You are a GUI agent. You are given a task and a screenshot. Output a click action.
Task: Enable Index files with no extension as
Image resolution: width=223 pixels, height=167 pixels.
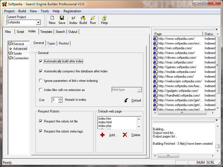click(41, 90)
